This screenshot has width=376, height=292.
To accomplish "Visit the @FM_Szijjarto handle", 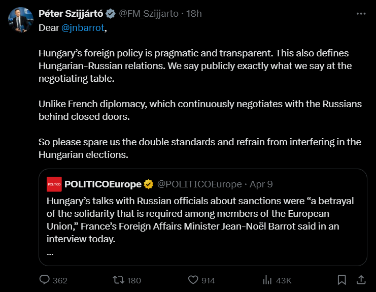I will (149, 14).
